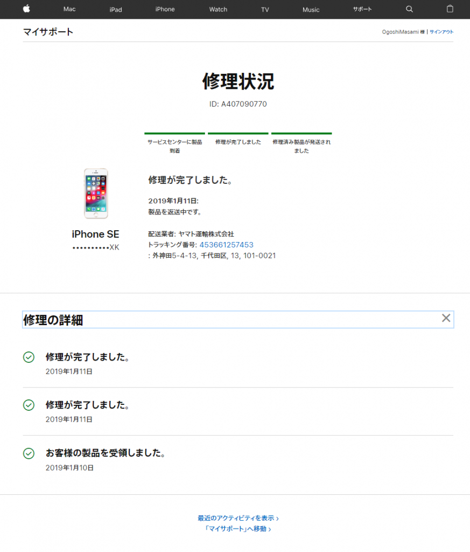The image size is (470, 552).
Task: Click the green check icon beside お客様の製品を受領しました
Action: point(29,453)
